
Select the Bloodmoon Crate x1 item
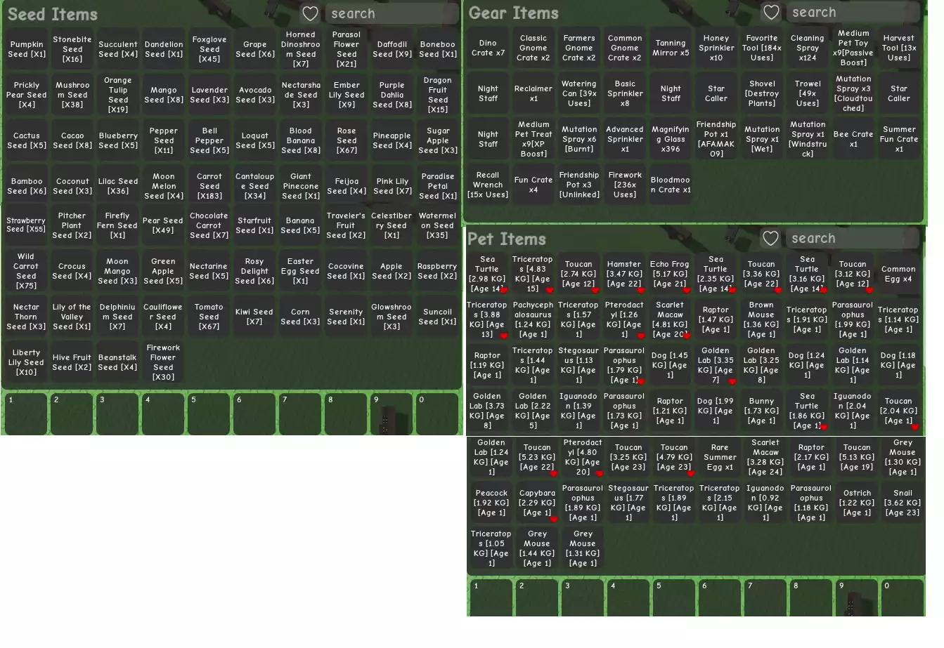click(670, 185)
